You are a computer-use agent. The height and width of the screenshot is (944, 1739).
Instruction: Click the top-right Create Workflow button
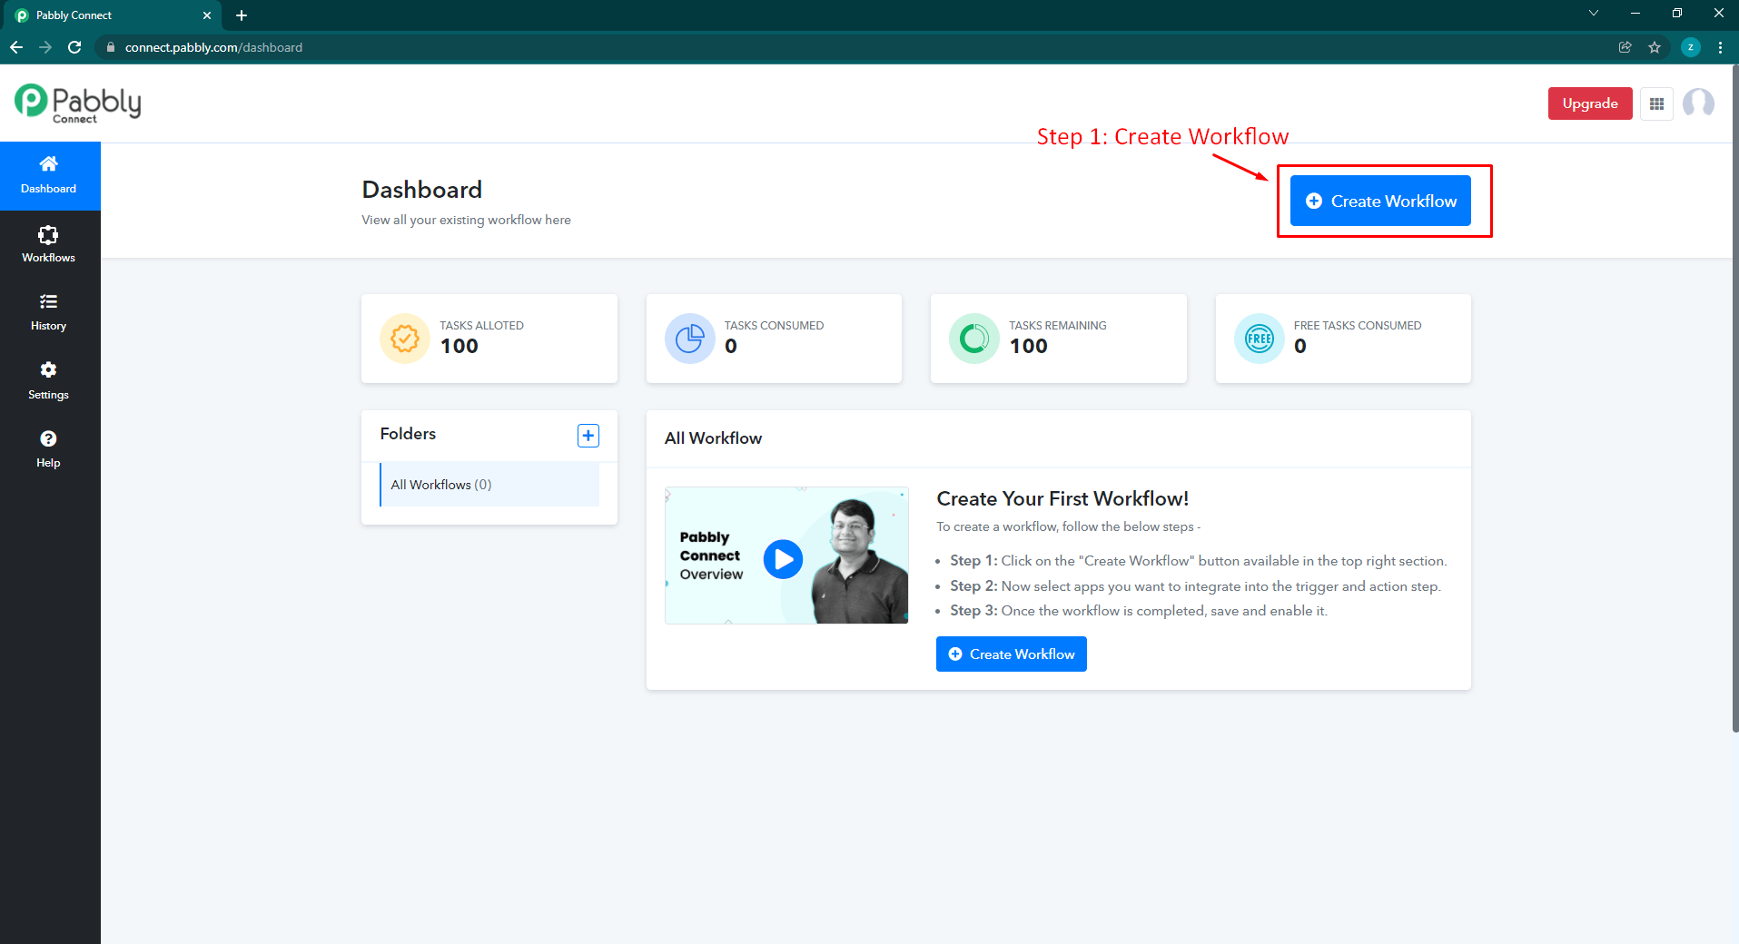coord(1379,201)
